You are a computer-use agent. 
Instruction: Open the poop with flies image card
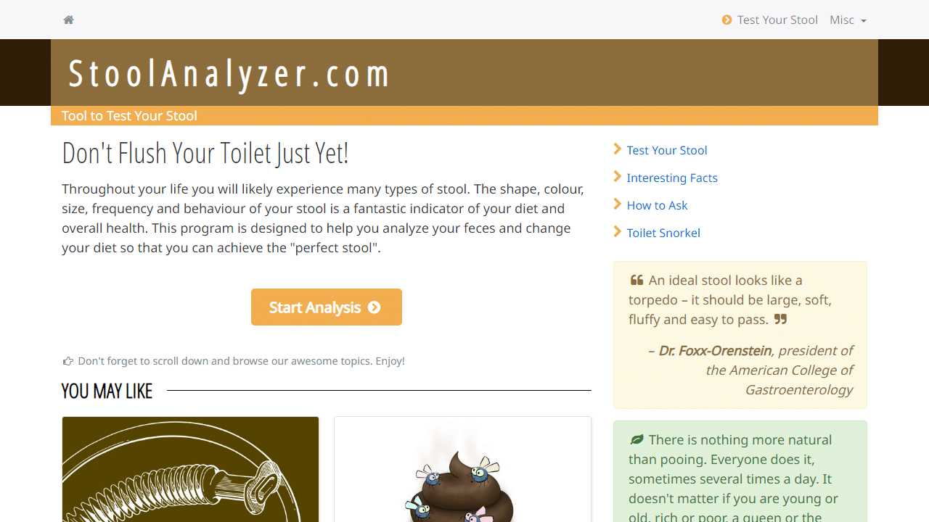[x=462, y=469]
